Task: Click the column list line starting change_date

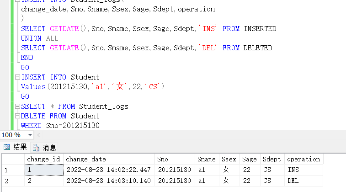Action: pyautogui.click(x=118, y=9)
